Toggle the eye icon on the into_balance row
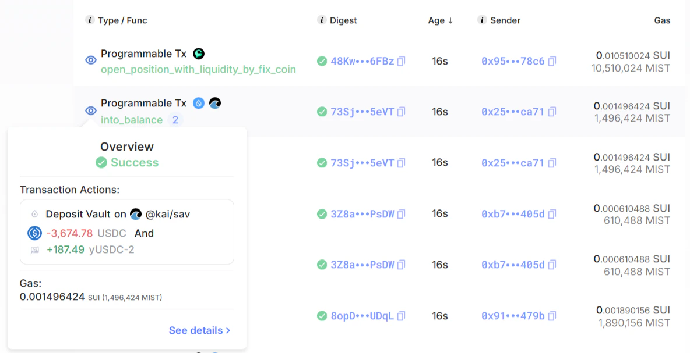Viewport: 690px width, 353px height. 91,110
